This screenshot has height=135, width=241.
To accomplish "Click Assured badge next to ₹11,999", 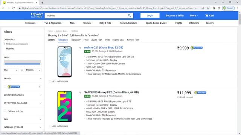I will pos(200,93).
